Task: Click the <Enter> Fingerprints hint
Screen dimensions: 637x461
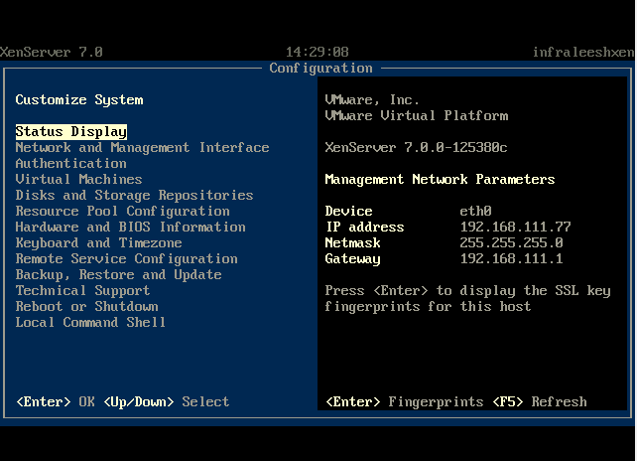Action: click(405, 402)
